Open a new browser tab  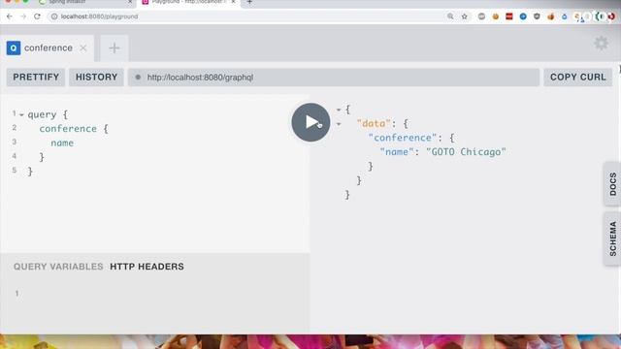pyautogui.click(x=249, y=2)
